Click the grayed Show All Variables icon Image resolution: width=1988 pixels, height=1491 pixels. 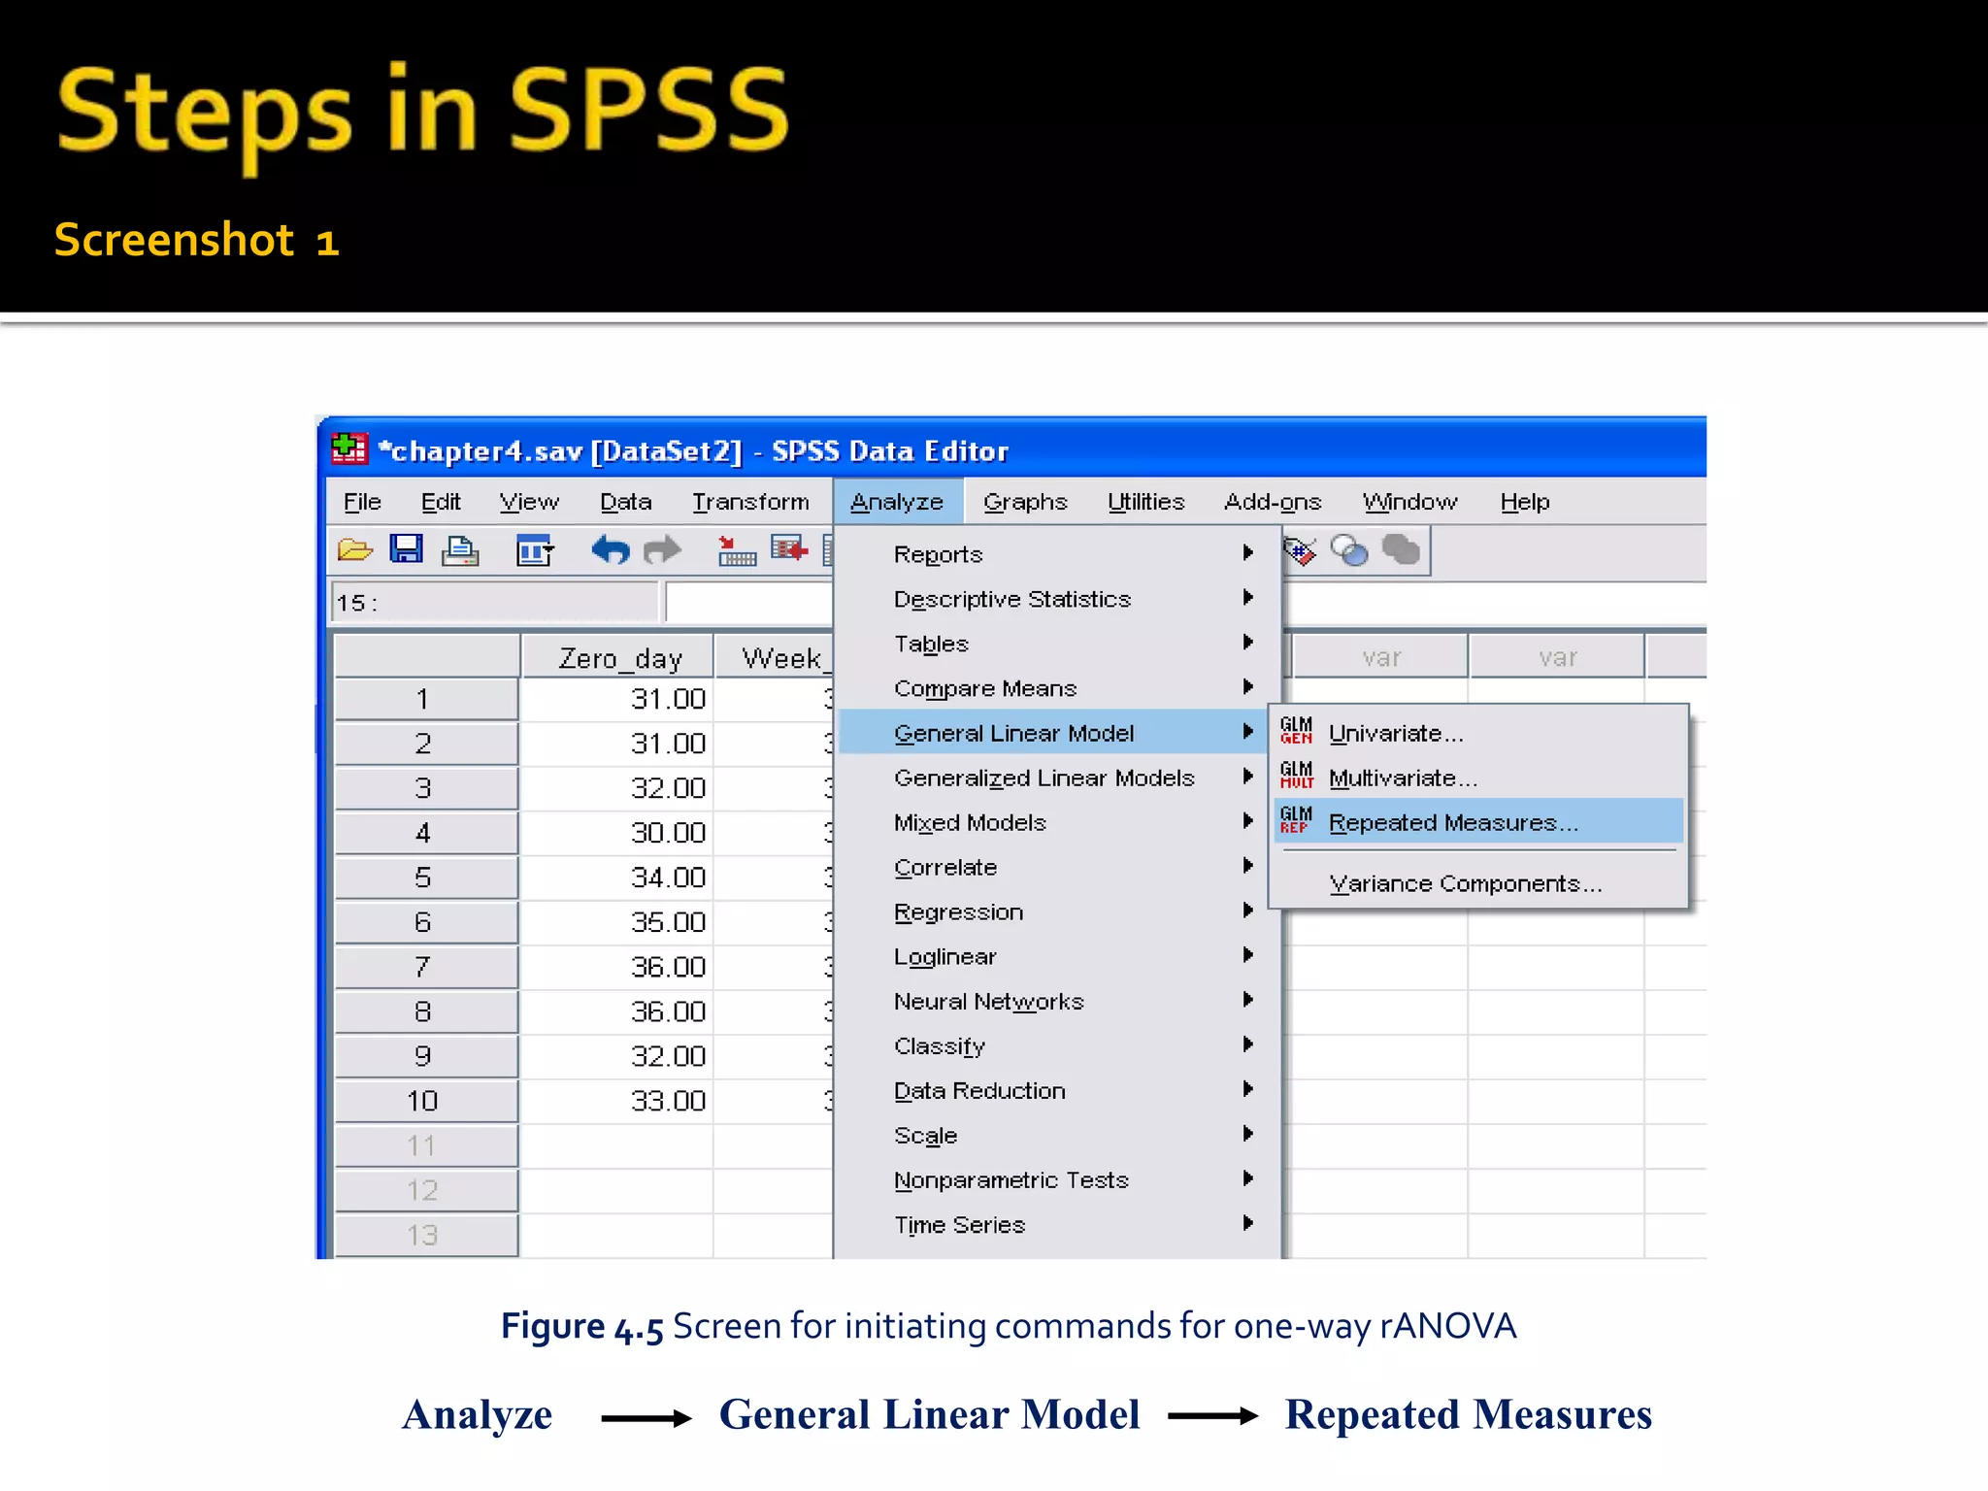1401,549
